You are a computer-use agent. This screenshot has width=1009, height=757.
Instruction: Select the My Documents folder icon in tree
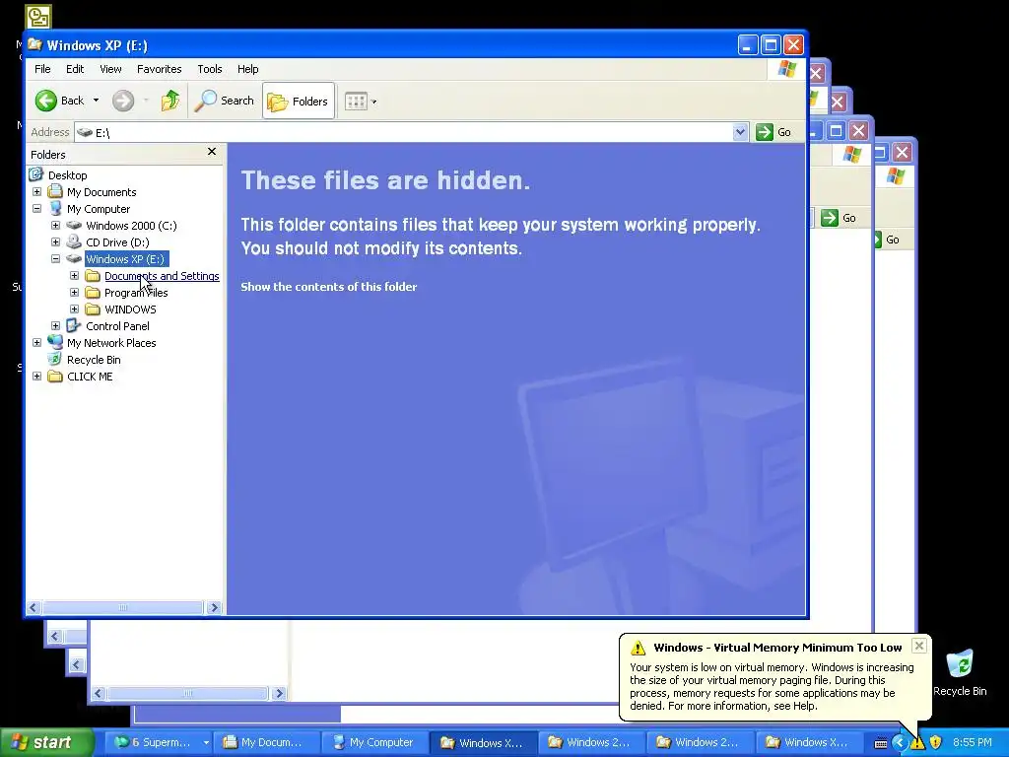click(x=55, y=191)
